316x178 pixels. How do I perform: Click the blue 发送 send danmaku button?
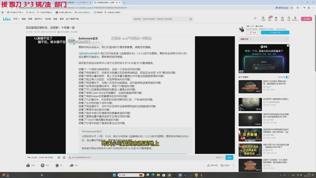click(x=229, y=157)
